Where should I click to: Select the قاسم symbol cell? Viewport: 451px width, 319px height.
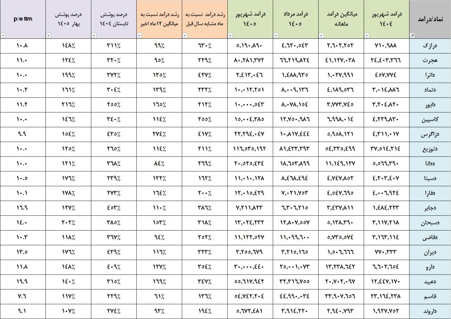(x=430, y=297)
